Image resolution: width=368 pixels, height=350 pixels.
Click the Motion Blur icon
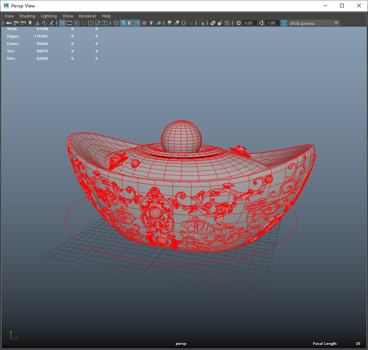point(177,23)
